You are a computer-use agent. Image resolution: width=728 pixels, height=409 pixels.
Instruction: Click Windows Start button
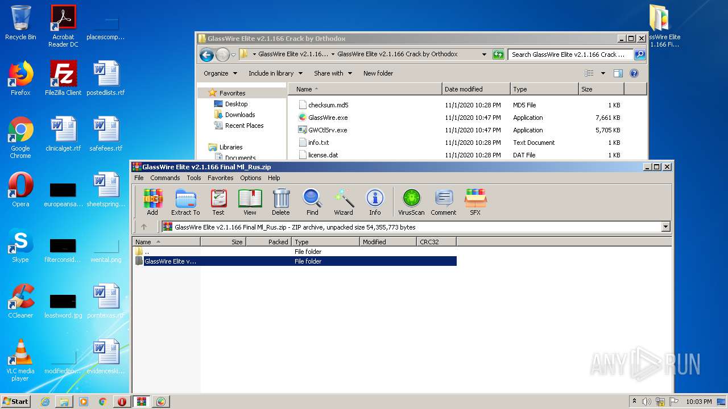click(x=16, y=401)
